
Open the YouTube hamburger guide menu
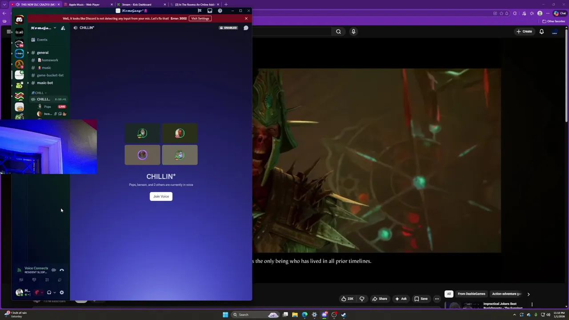[8, 32]
